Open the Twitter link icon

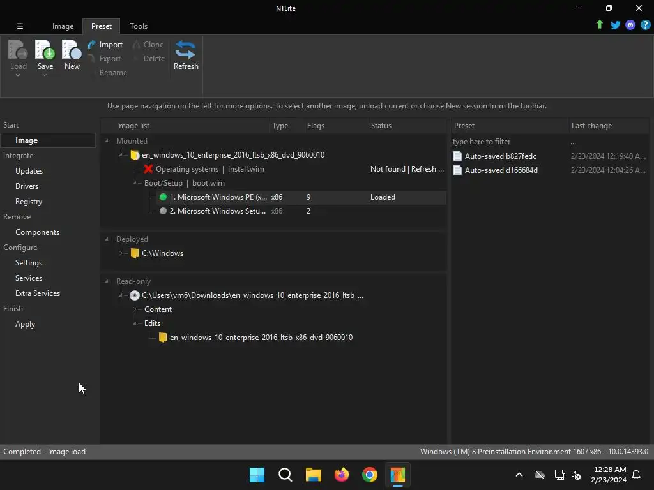click(615, 25)
